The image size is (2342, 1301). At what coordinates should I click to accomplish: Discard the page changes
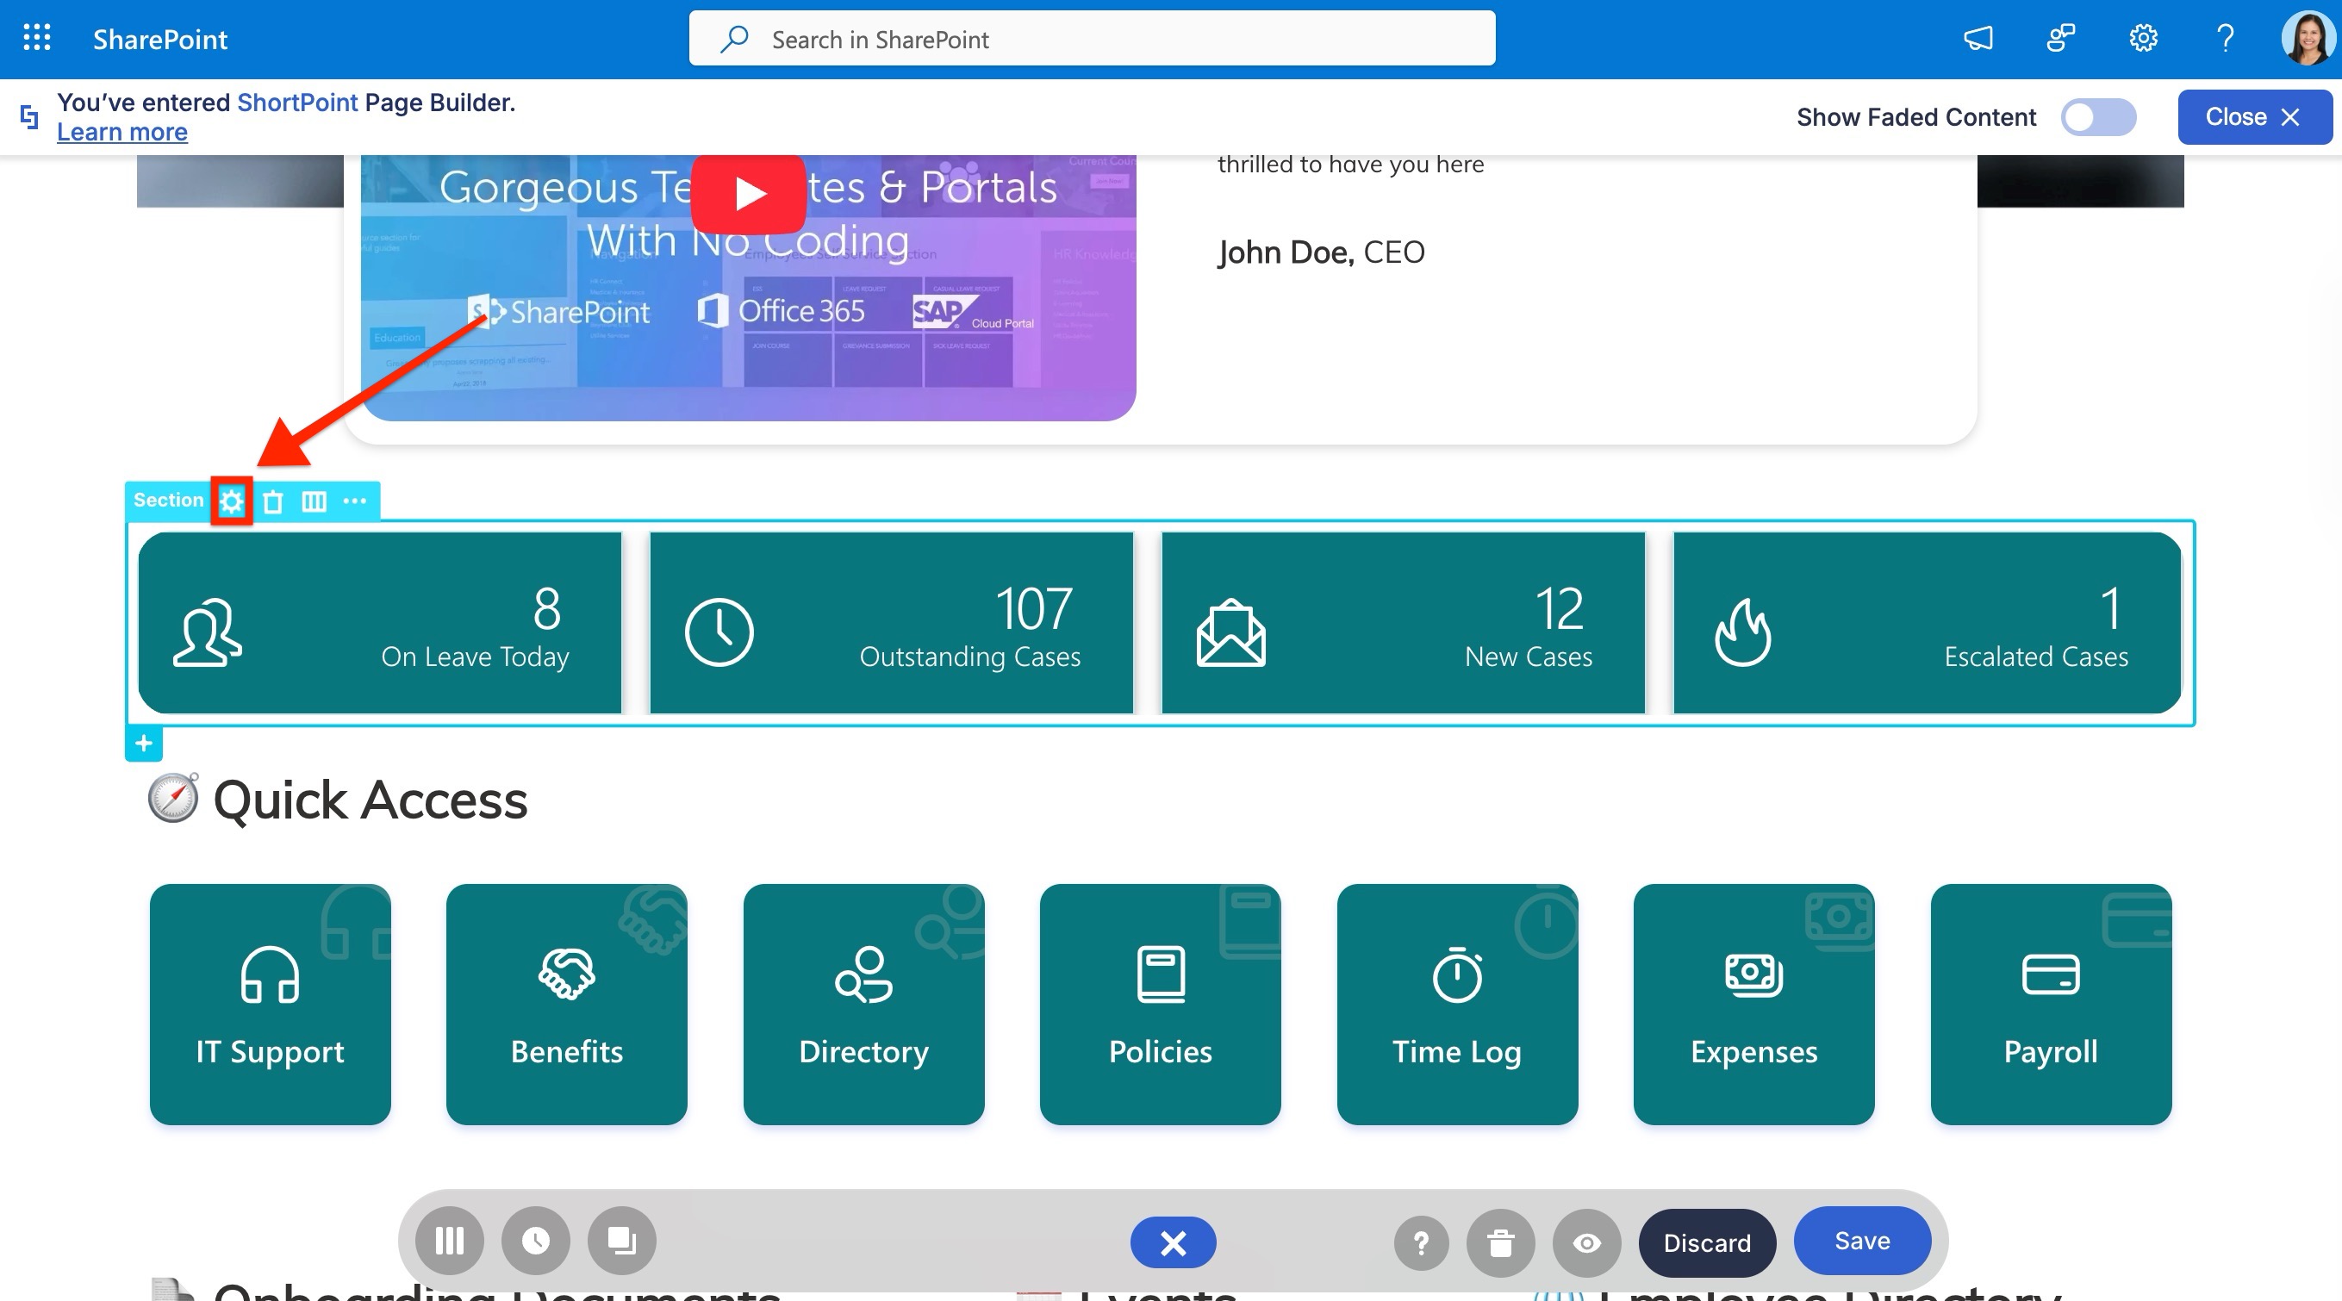point(1706,1242)
